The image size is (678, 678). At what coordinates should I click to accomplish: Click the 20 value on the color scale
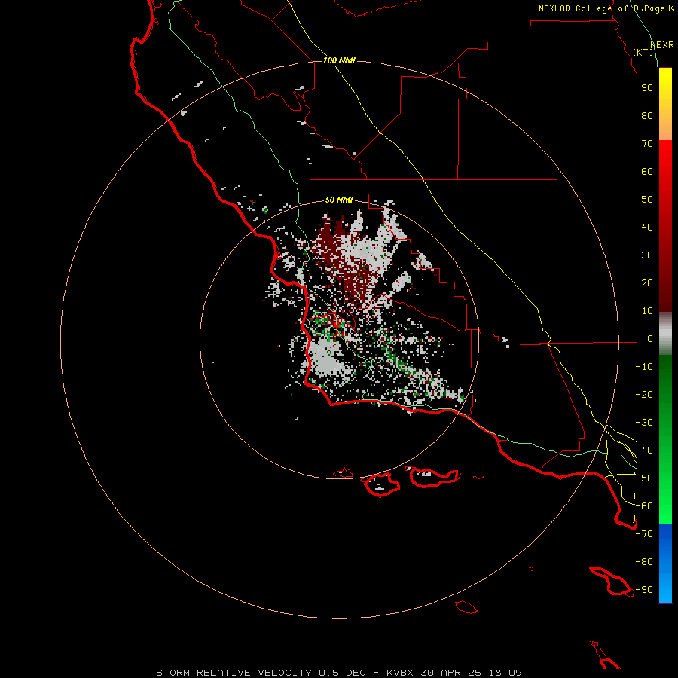click(x=647, y=282)
